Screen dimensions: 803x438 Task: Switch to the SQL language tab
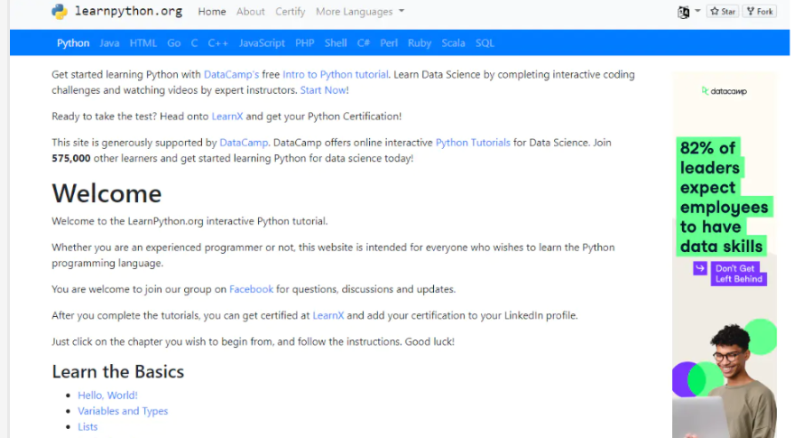point(485,43)
